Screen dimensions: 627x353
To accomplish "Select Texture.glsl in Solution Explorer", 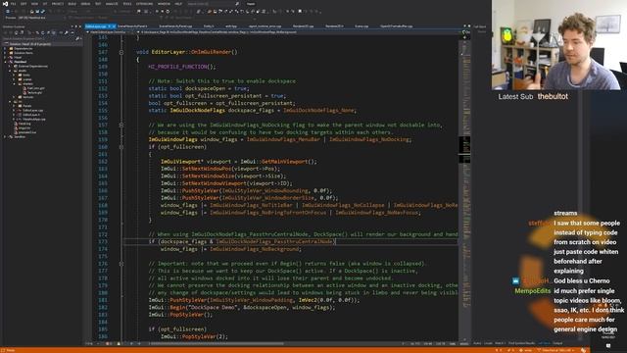I will [35, 93].
